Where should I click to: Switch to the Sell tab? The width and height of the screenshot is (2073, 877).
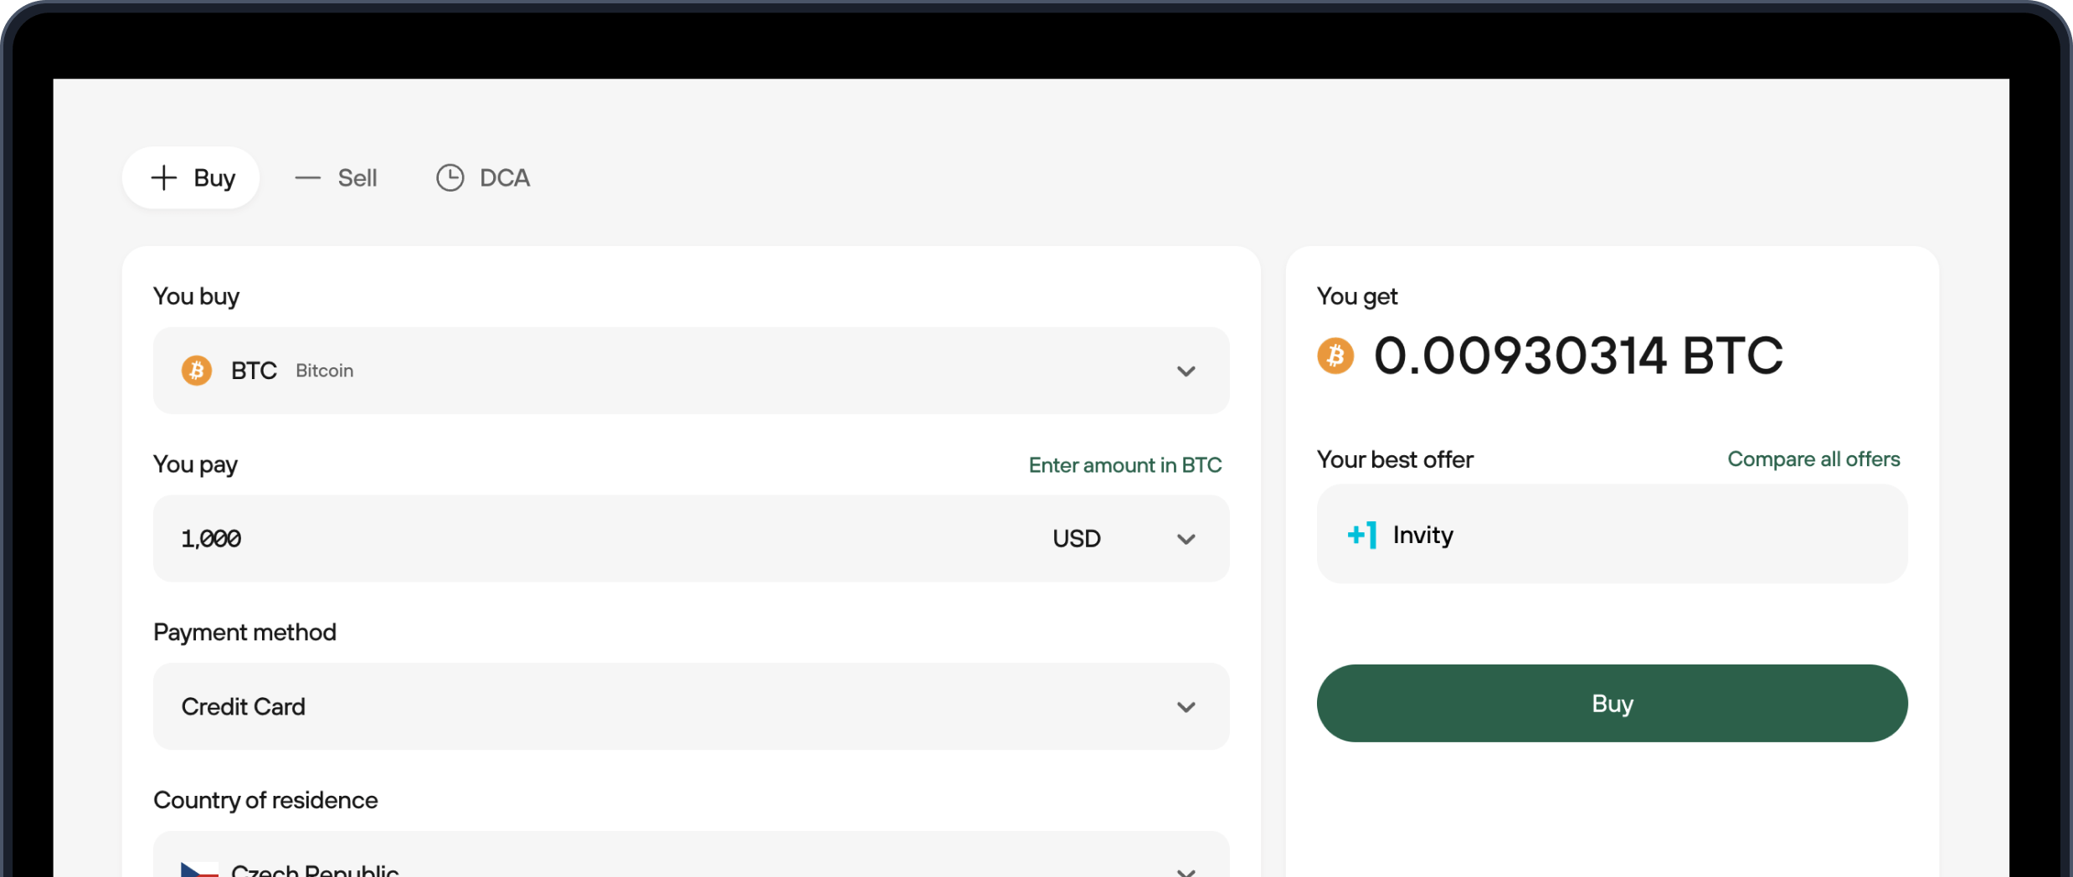(357, 177)
